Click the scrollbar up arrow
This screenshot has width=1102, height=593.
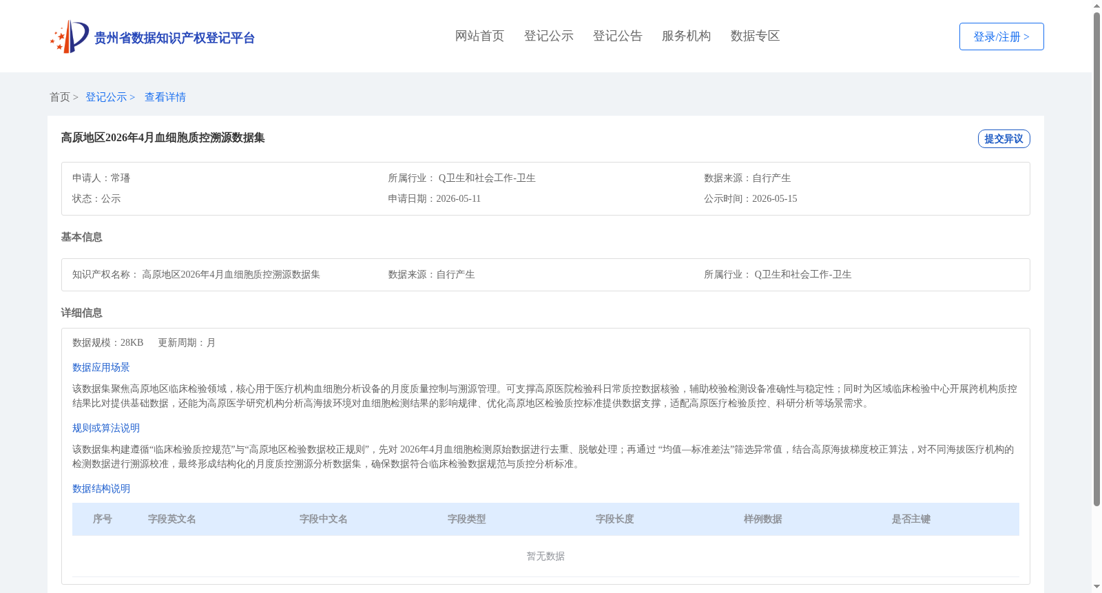1096,6
